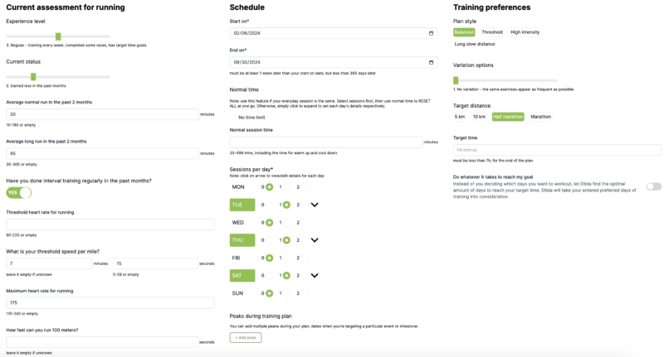Pick the 10 km target distance
Screen dimensions: 664x357
tap(479, 117)
